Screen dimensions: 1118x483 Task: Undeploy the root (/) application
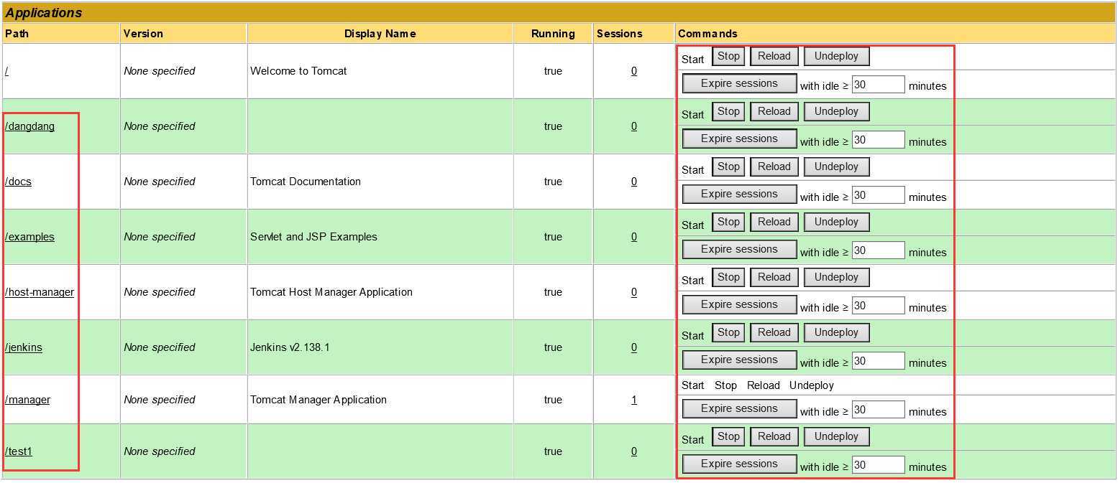click(x=836, y=56)
